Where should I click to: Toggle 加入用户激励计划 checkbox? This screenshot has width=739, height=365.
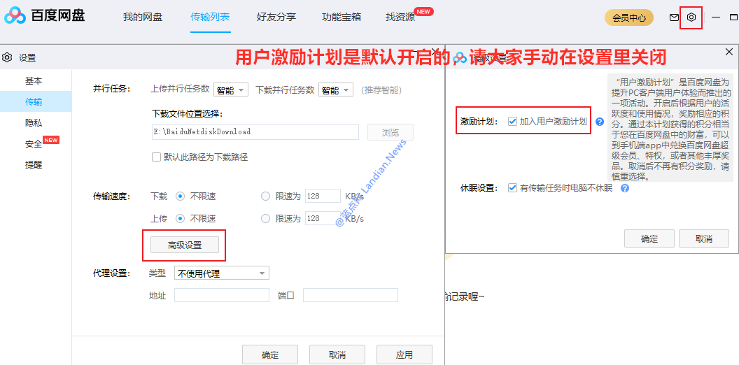pos(512,122)
